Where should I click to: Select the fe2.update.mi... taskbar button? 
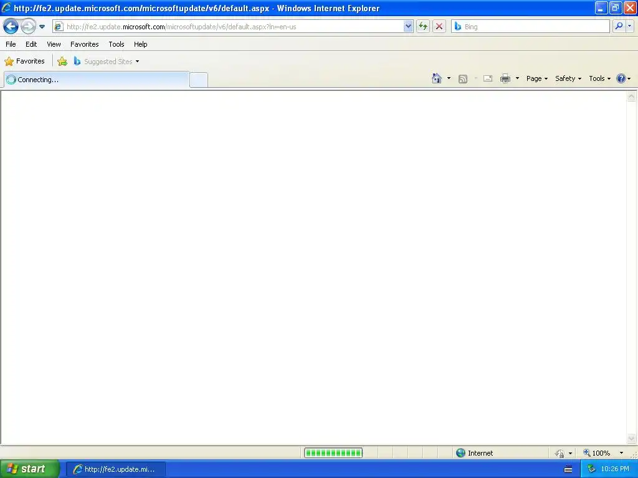pyautogui.click(x=116, y=469)
